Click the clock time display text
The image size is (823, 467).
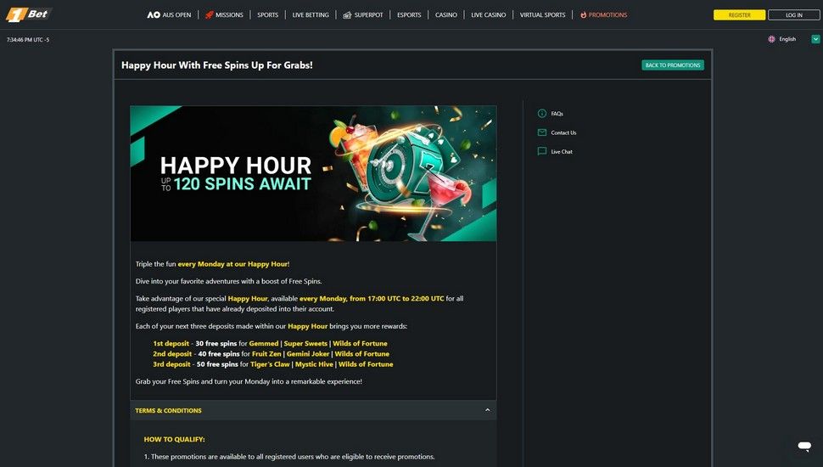pyautogui.click(x=28, y=39)
